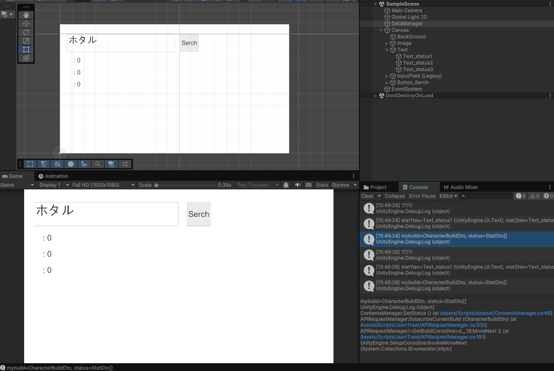The height and width of the screenshot is (371, 554).
Task: Open the Editor dropdown in Console
Action: click(x=448, y=196)
